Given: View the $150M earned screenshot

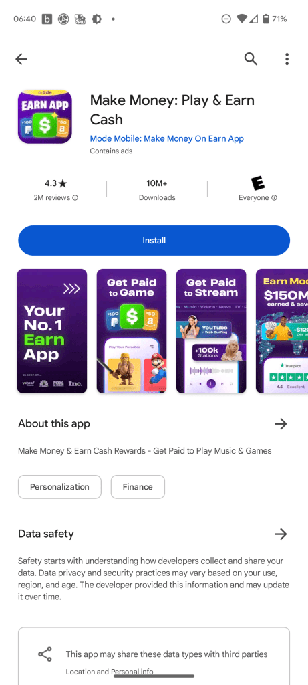Looking at the screenshot, I should click(282, 331).
